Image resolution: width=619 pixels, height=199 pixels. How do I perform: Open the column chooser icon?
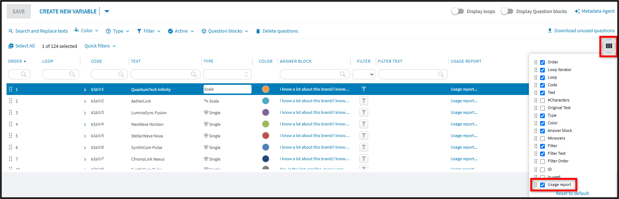click(609, 46)
